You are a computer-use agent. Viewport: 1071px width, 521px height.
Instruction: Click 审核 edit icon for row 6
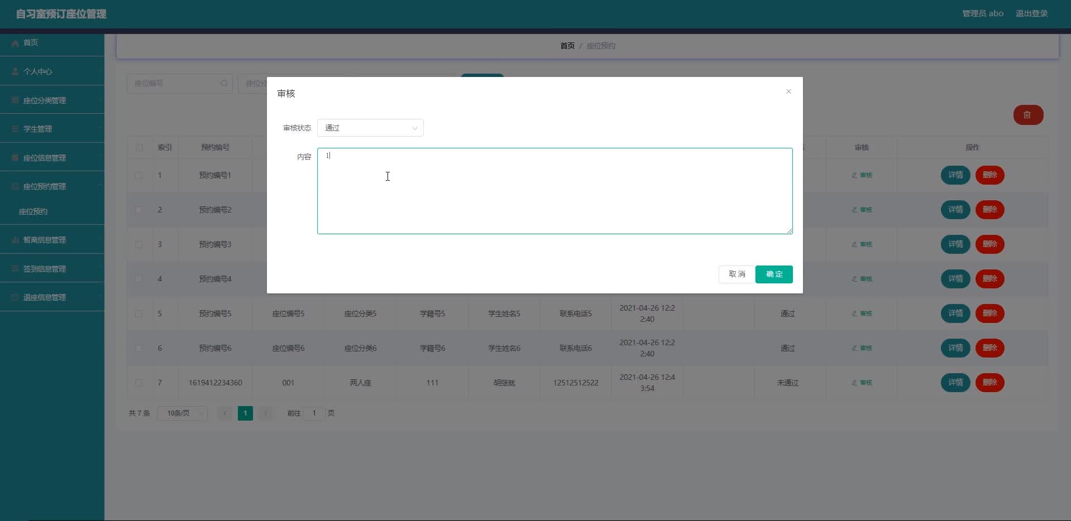[x=862, y=348]
